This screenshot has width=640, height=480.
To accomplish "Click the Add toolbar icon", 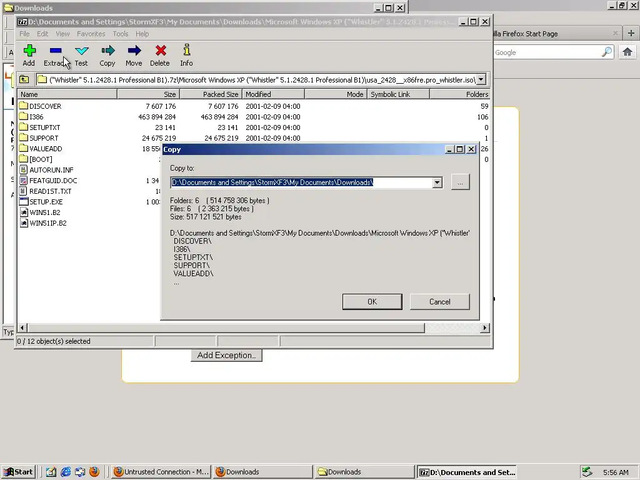I will [29, 51].
